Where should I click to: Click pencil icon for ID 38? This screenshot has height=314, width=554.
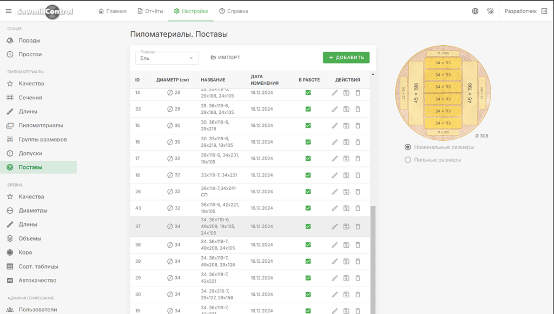coord(334,244)
